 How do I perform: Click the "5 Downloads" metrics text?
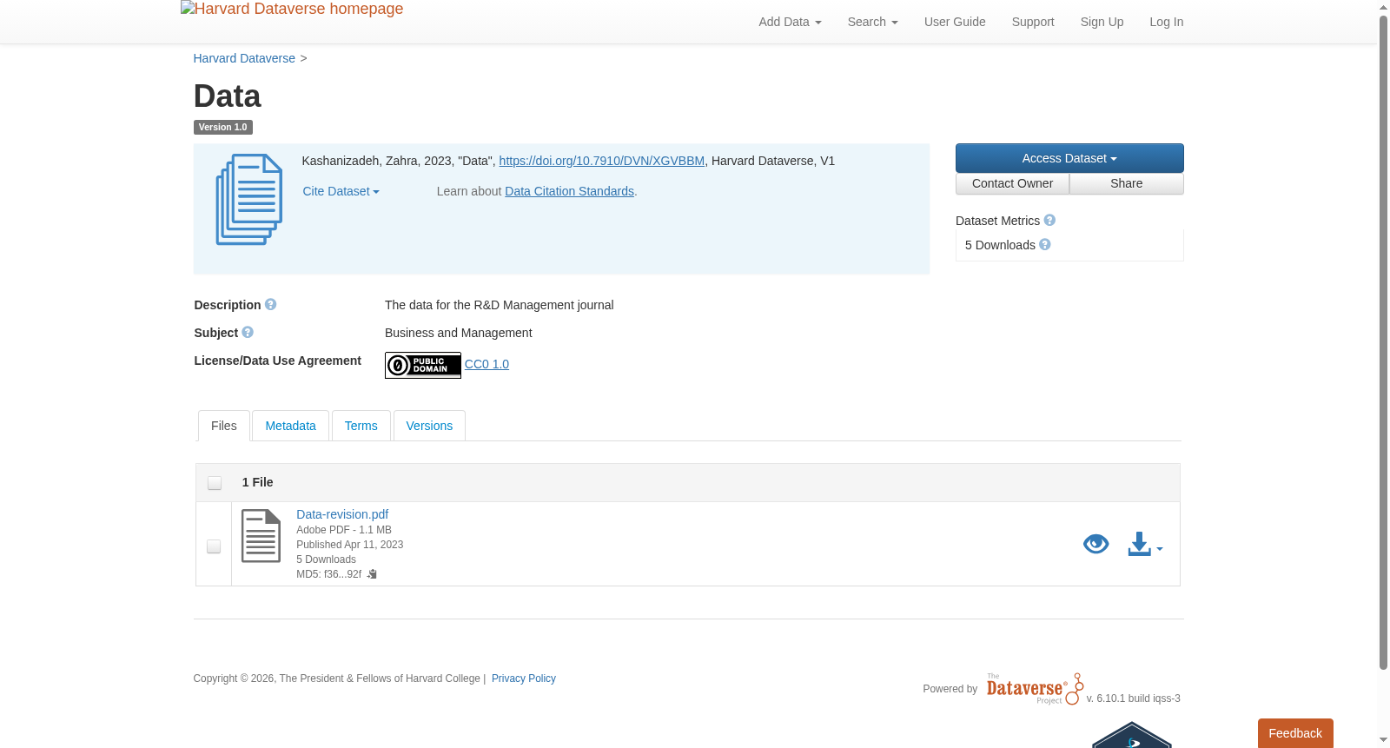(1000, 245)
